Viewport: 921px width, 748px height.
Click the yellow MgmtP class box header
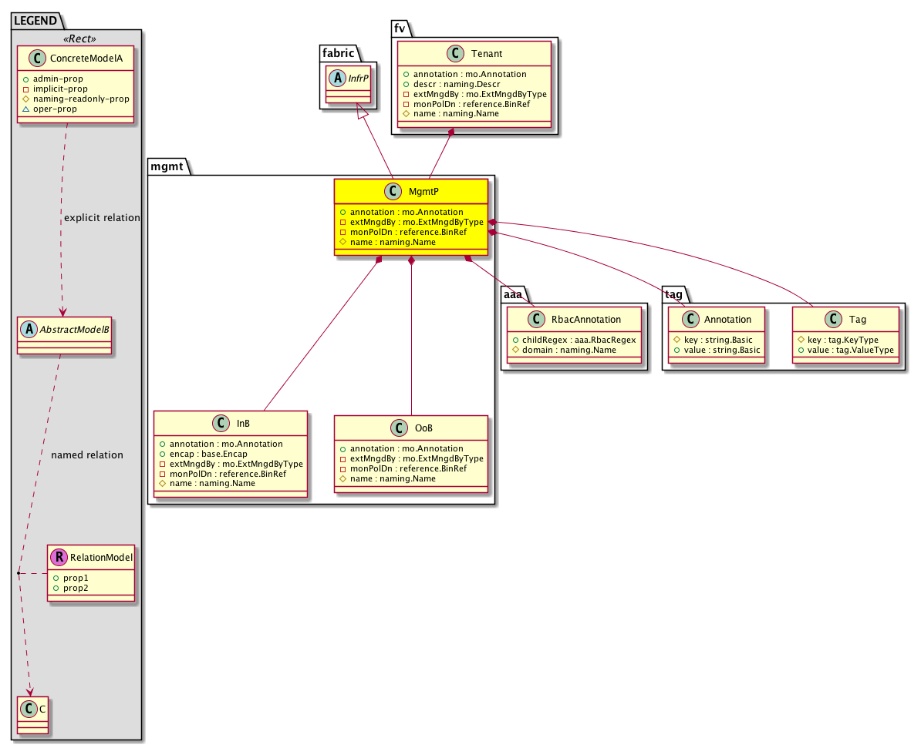point(410,192)
